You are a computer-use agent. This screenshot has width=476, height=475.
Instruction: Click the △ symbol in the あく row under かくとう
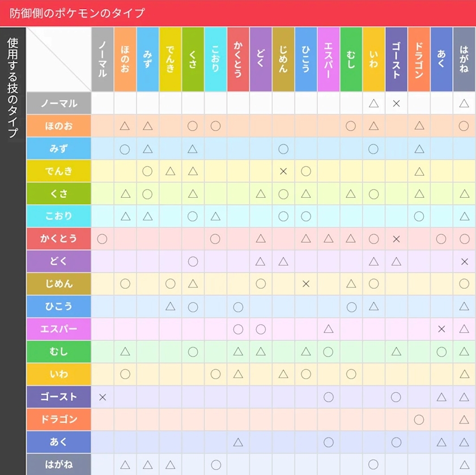coord(238,442)
